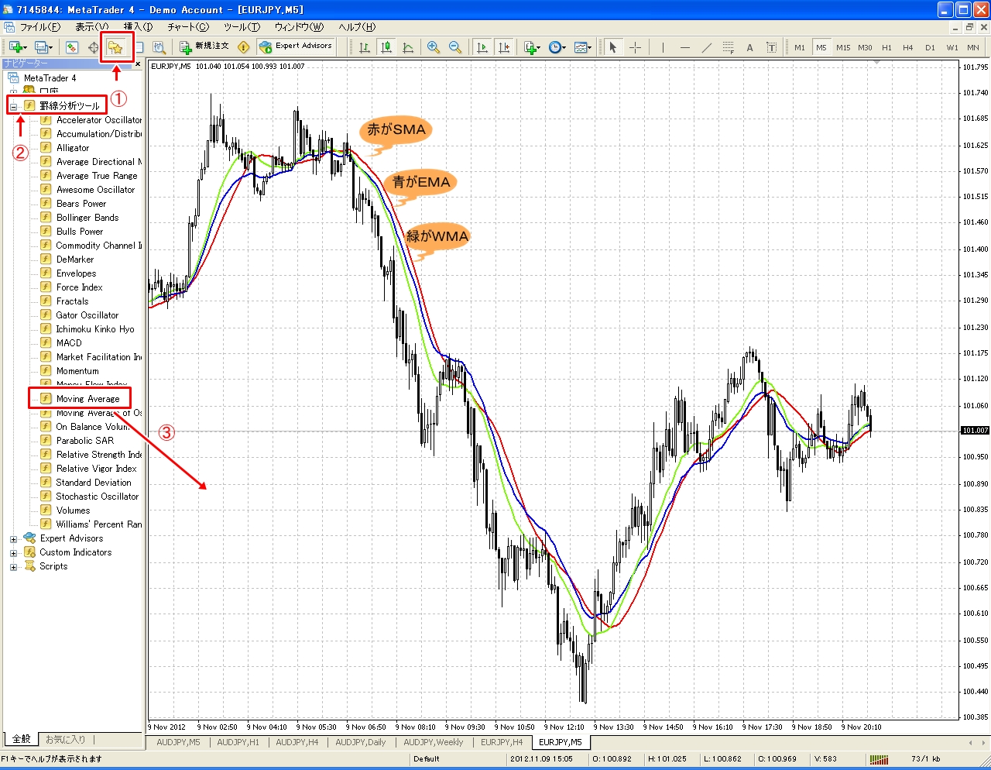Open the Navigator window toolbar icon
The height and width of the screenshot is (770, 991).
(x=115, y=47)
